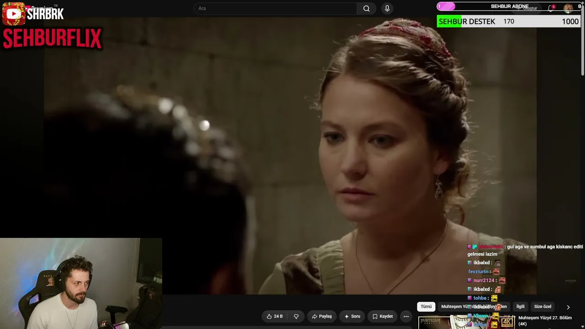Share the video via Paylaş

pyautogui.click(x=322, y=316)
